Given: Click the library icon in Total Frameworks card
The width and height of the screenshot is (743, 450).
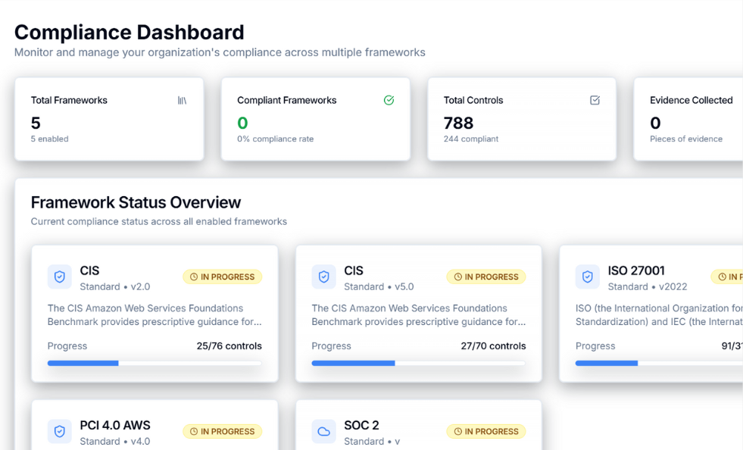Looking at the screenshot, I should (x=182, y=100).
